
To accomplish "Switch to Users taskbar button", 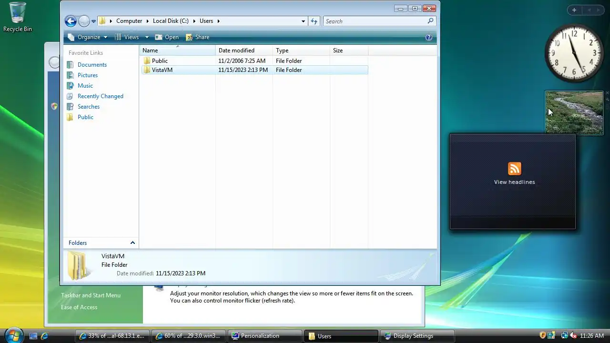I will [341, 336].
